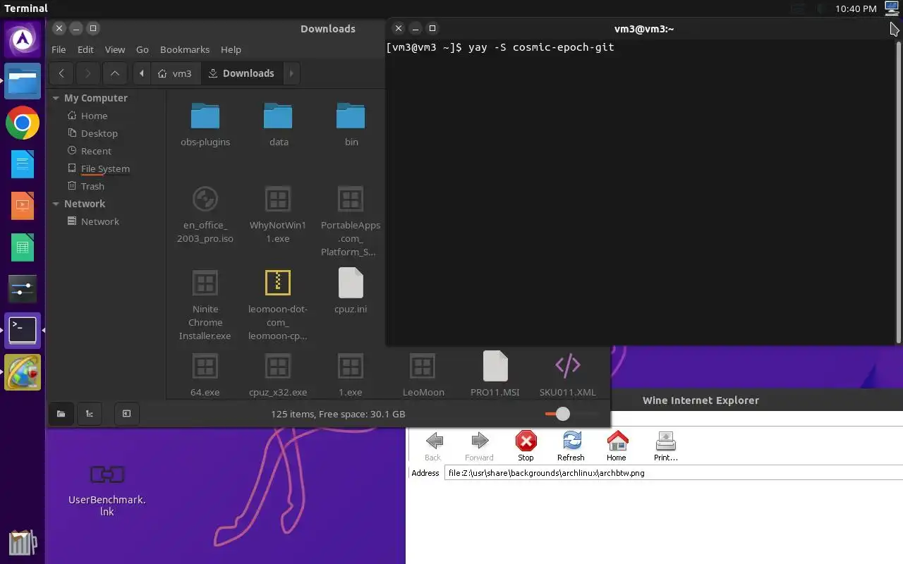Show tree view in sidebar via status bar button
This screenshot has width=903, height=564.
90,414
